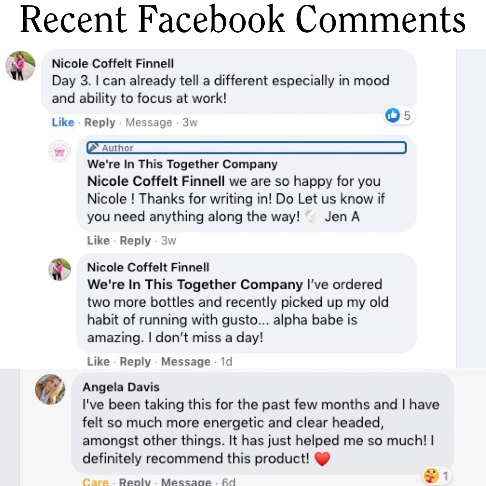
Task: Message Nicole from her Day 3 comment
Action: coord(149,122)
